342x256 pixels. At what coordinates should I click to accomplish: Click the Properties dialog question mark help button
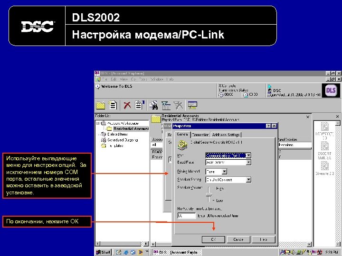[x=268, y=126]
